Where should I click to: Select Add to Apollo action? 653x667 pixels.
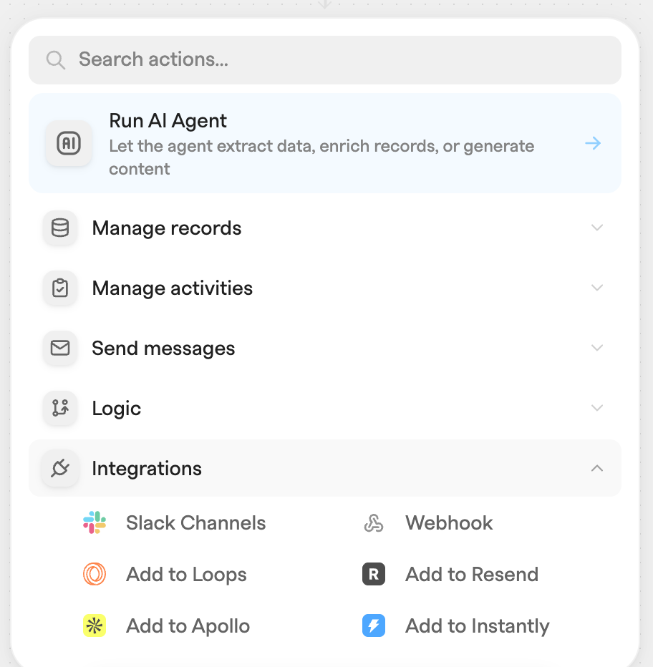click(x=188, y=625)
